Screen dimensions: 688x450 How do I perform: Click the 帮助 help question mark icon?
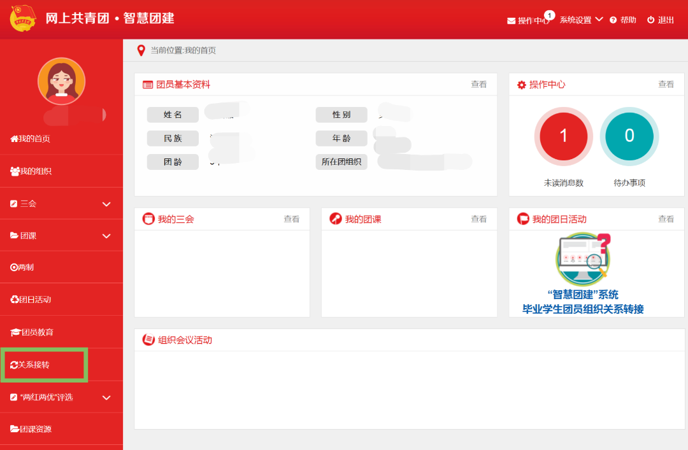(613, 20)
